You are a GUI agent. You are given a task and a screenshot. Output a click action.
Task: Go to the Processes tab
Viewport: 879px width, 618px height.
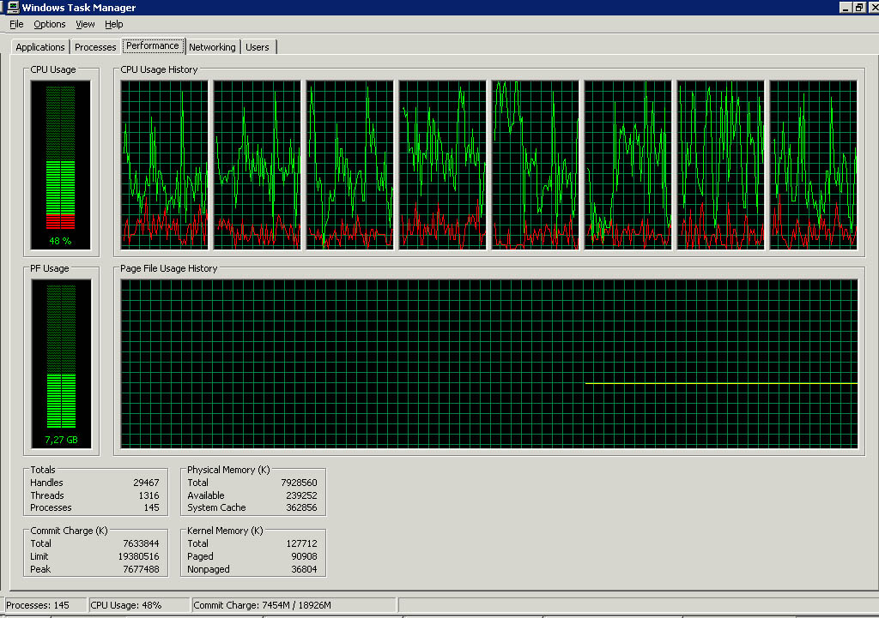[x=95, y=47]
